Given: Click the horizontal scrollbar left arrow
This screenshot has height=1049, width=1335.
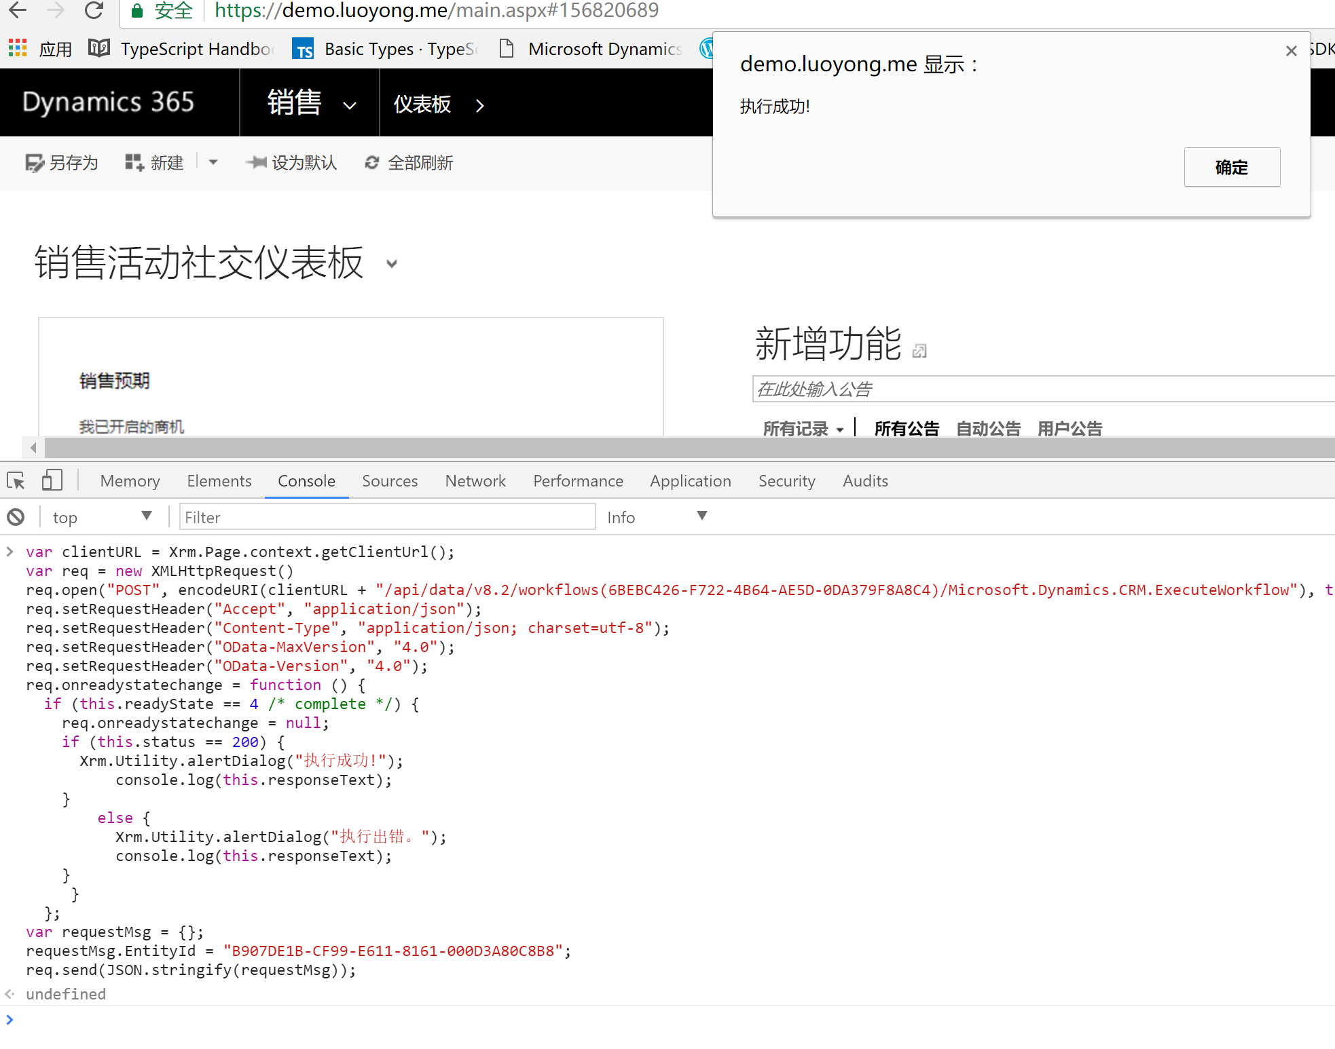Looking at the screenshot, I should pyautogui.click(x=33, y=448).
